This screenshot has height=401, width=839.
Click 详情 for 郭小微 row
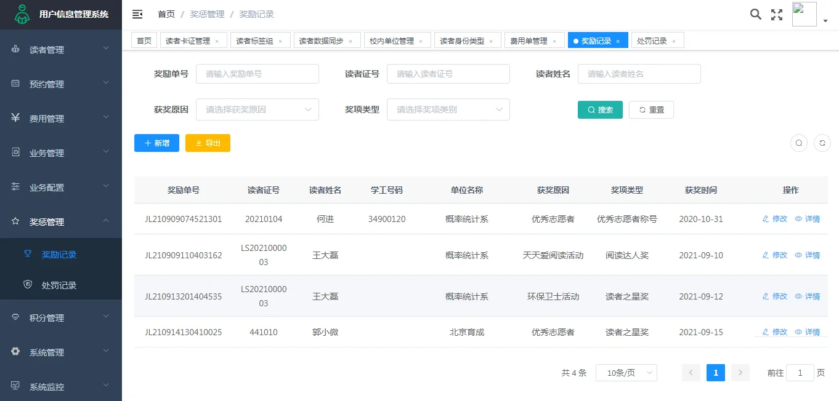coord(808,332)
